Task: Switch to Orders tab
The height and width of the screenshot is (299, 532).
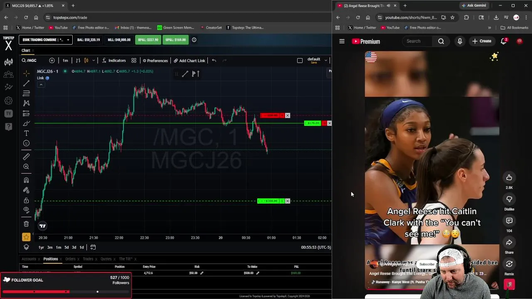Action: point(70,259)
